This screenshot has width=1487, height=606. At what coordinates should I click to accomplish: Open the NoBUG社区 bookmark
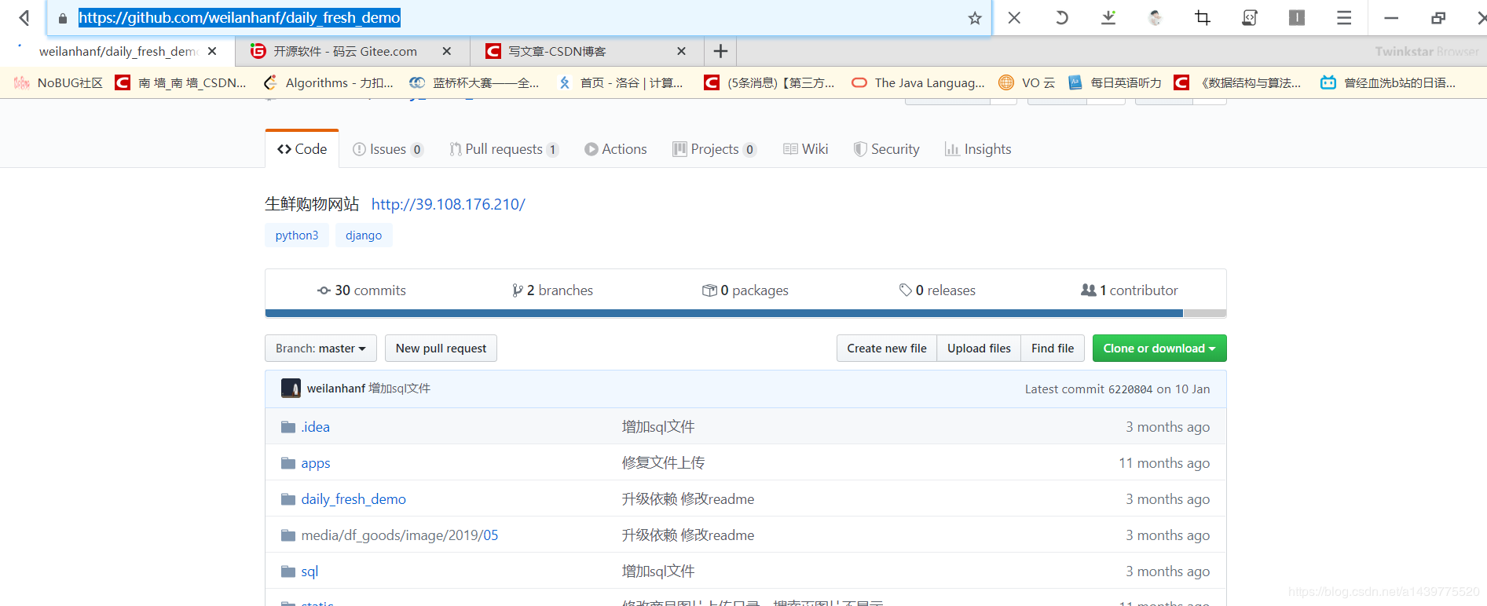pyautogui.click(x=59, y=82)
